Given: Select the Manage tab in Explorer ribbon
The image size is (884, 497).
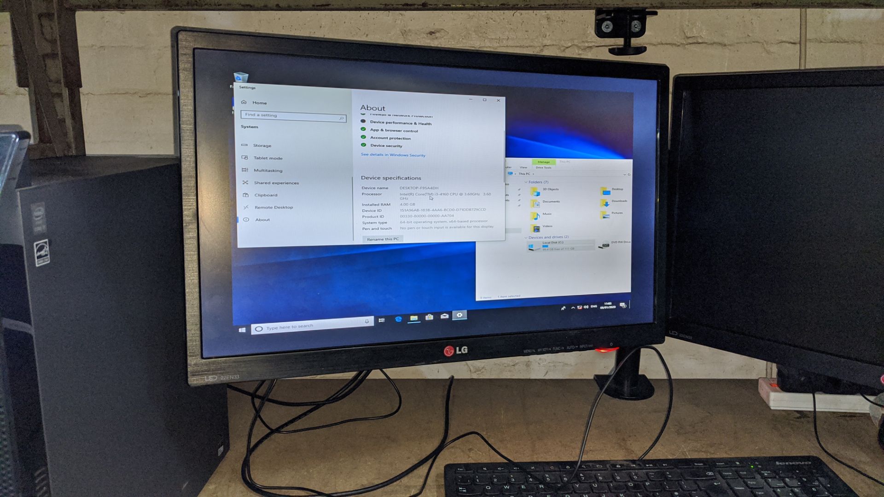Looking at the screenshot, I should point(543,162).
